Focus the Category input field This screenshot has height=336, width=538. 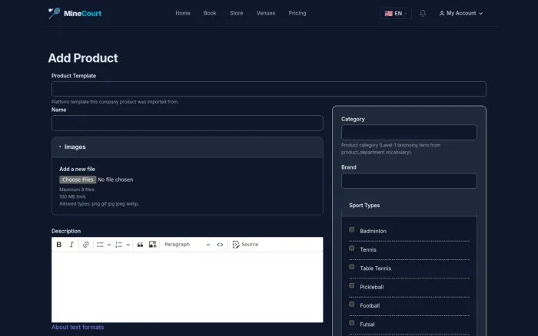(409, 132)
